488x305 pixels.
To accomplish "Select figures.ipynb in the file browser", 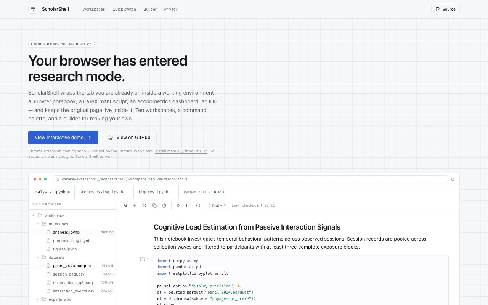I will 73,249.
